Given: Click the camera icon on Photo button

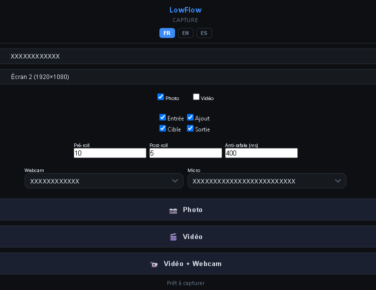Looking at the screenshot, I should point(173,210).
